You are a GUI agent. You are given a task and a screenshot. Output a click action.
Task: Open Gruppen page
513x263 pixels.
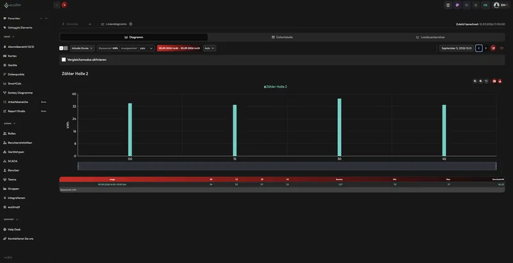11,189
